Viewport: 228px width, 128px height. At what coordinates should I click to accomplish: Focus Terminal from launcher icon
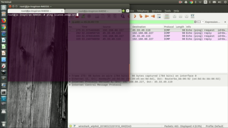tap(4, 92)
